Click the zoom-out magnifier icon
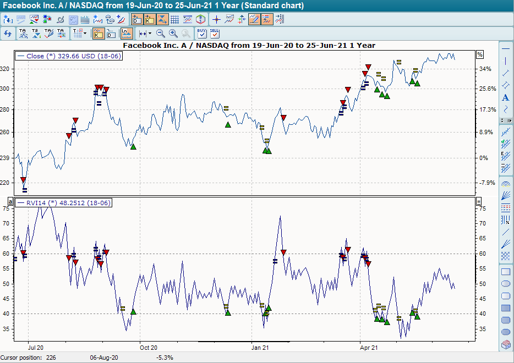514x363 pixels. click(x=161, y=34)
